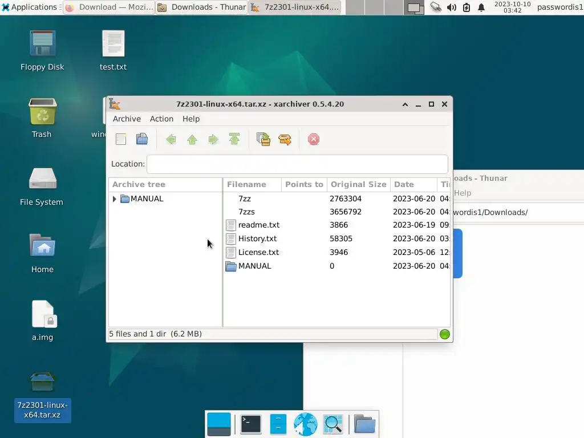Open the folder icon in bottom dock
Screen dimensions: 584x438
[x=364, y=424]
